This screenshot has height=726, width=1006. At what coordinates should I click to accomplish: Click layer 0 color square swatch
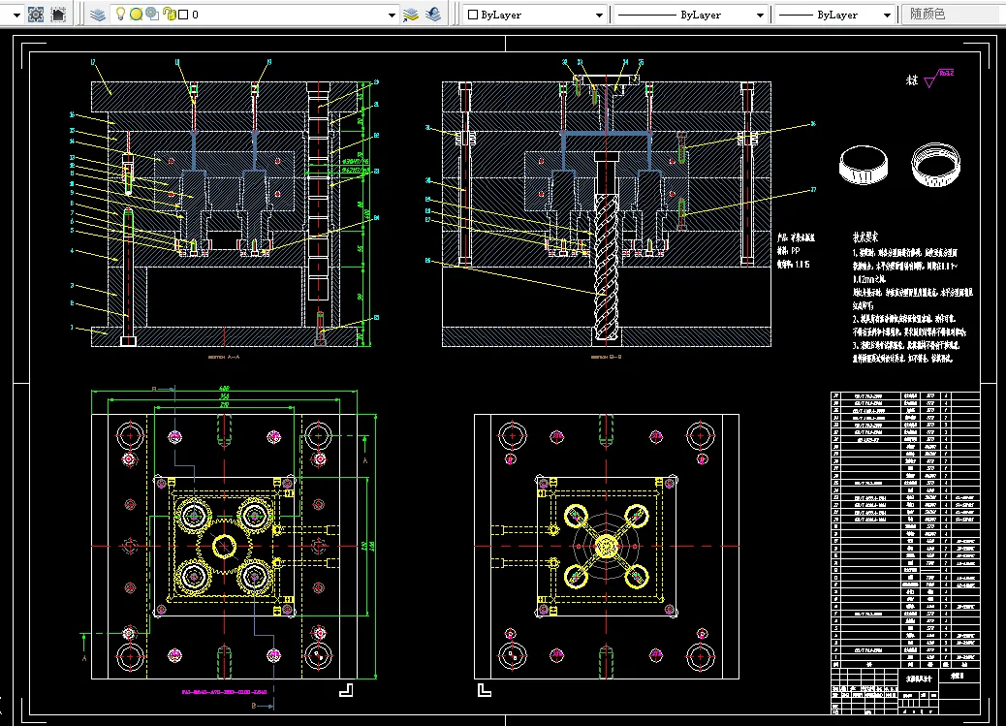pos(182,16)
